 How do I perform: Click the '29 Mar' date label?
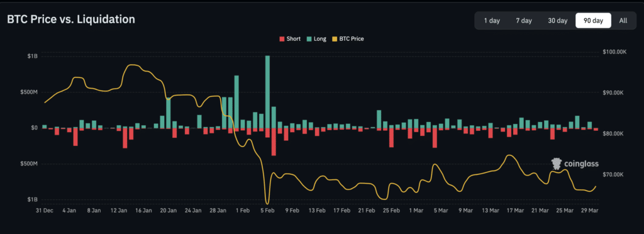(589, 210)
